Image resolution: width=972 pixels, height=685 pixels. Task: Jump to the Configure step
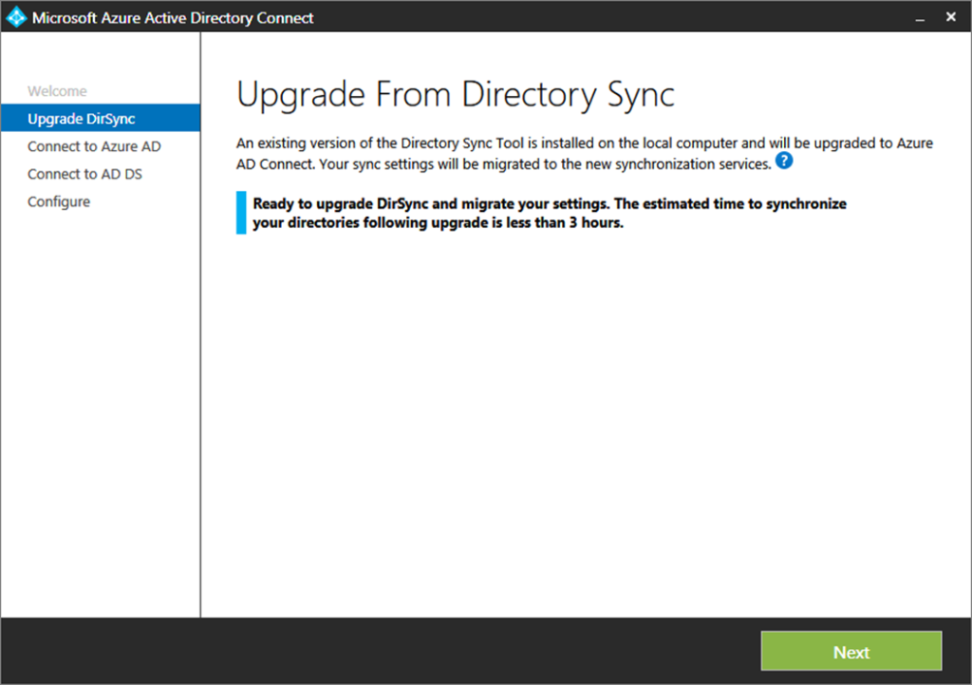(59, 201)
